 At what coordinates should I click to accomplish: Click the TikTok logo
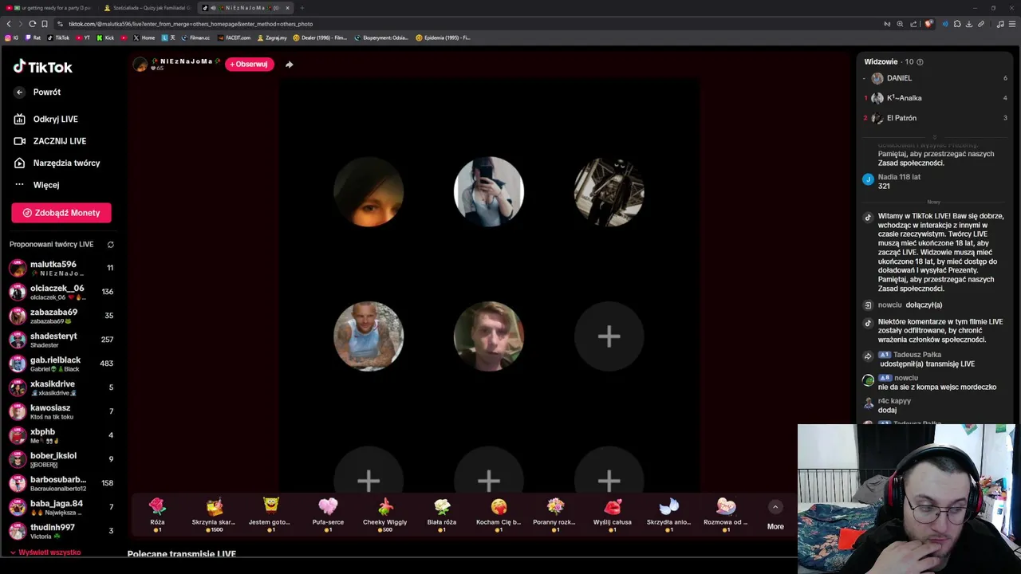[42, 67]
